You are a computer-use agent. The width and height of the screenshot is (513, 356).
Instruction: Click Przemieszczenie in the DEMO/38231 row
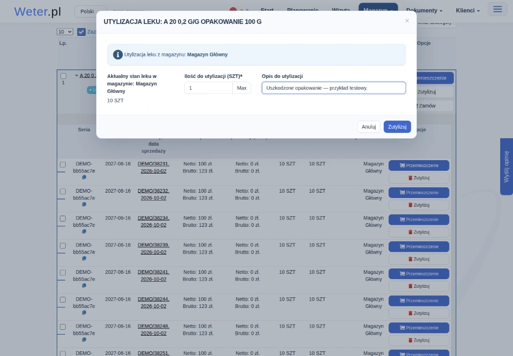(419, 165)
